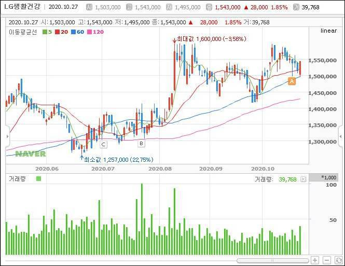Image resolution: width=345 pixels, height=266 pixels.
Task: Click the 고 high price icon in header
Action: click(129, 7)
